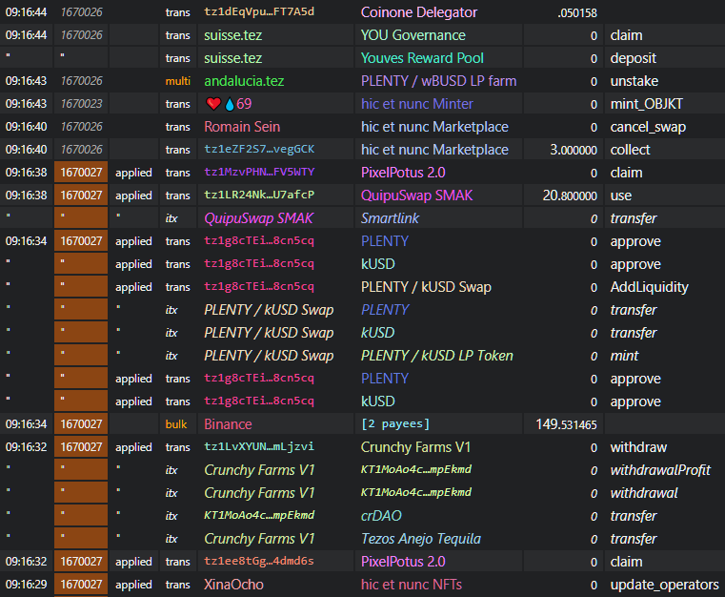725x597 pixels.
Task: Open PLENTY / kUSD Swap on AddLiquidity row
Action: [x=426, y=287]
